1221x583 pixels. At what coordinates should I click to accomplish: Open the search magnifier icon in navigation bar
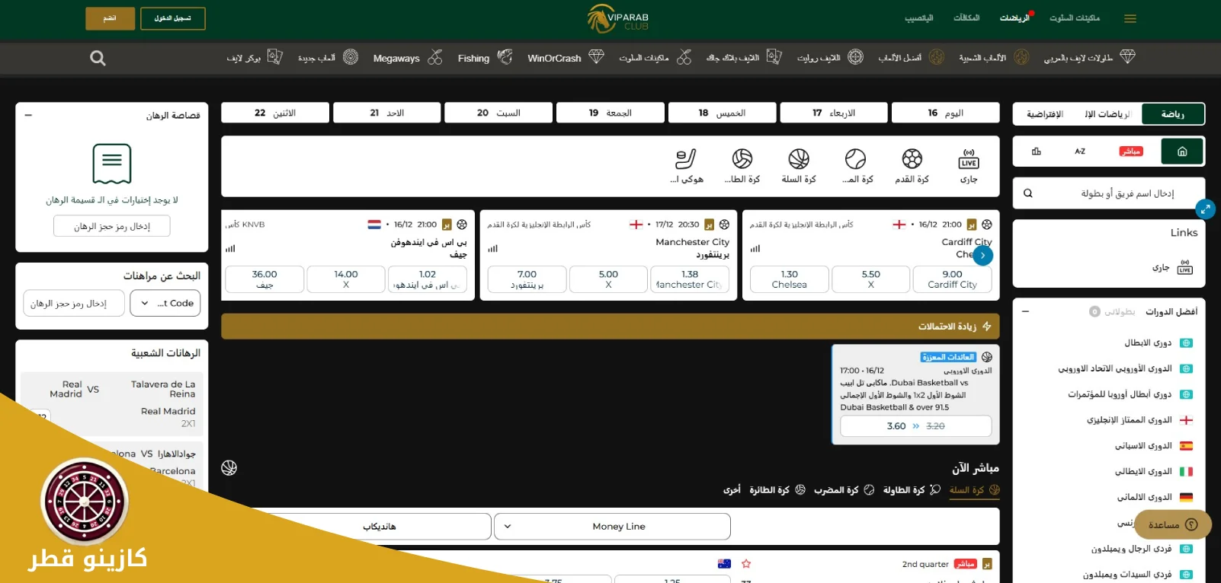98,58
